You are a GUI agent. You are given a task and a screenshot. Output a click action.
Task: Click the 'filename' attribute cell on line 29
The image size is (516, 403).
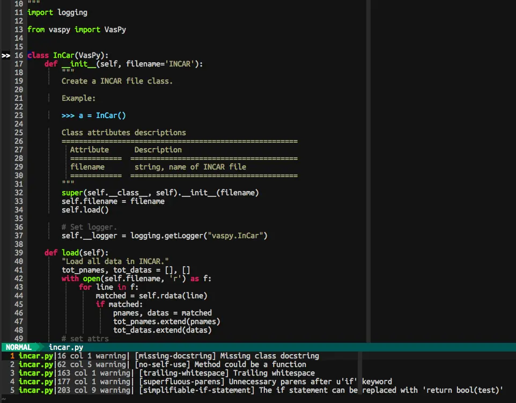pyautogui.click(x=87, y=167)
